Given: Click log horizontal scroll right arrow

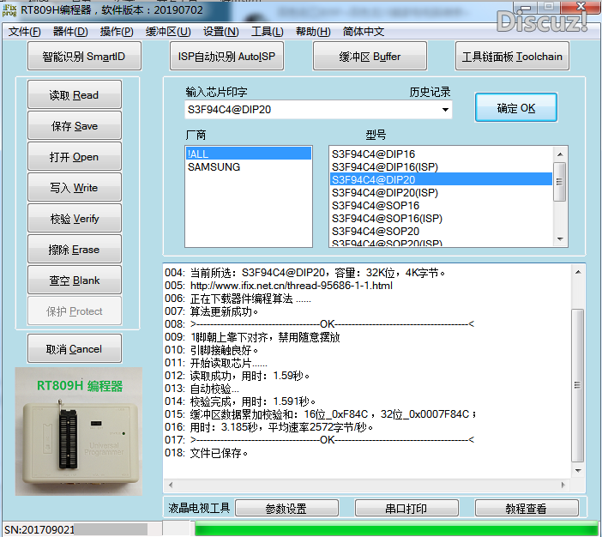Looking at the screenshot, I should pyautogui.click(x=563, y=486).
